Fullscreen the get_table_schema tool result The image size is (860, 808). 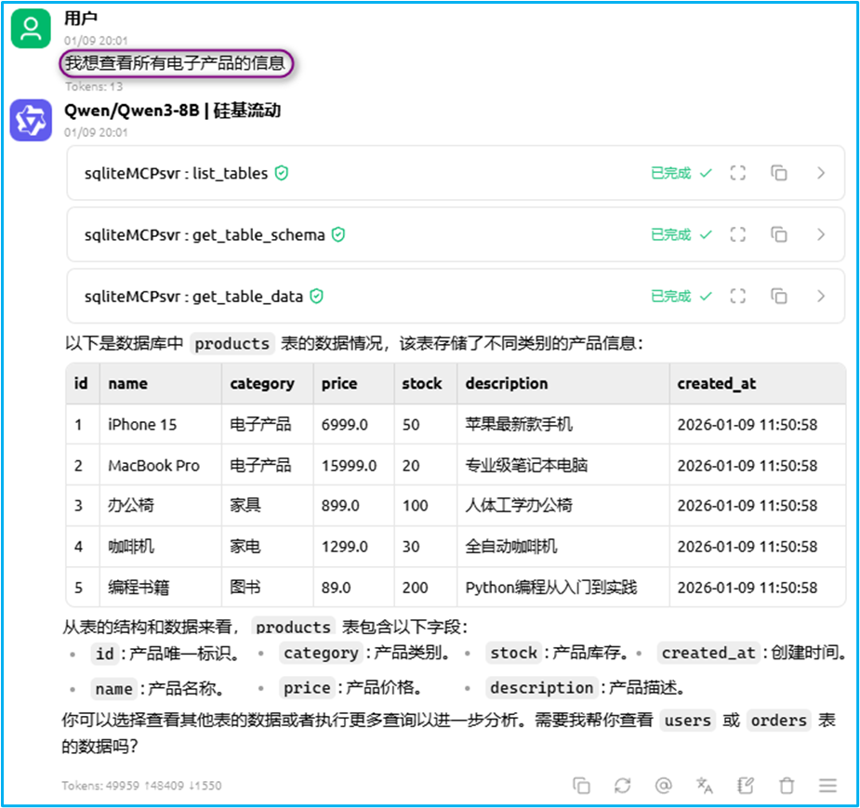point(737,234)
